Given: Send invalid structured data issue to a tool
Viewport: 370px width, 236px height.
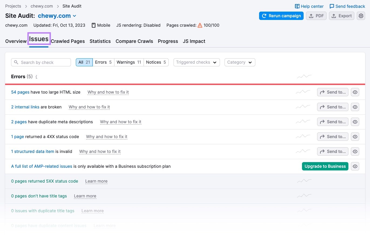Looking at the screenshot, I should click(x=332, y=152).
